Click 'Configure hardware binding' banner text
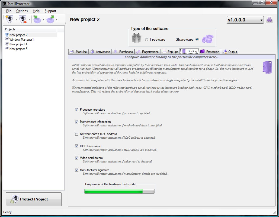The height and width of the screenshot is (217, 279). point(171,57)
